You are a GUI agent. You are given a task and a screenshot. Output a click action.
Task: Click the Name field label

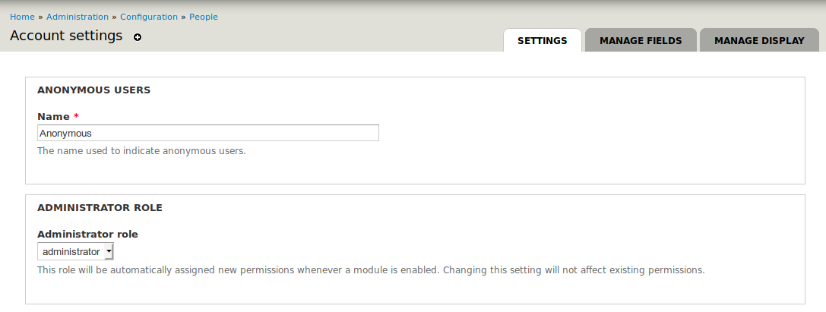tap(53, 116)
